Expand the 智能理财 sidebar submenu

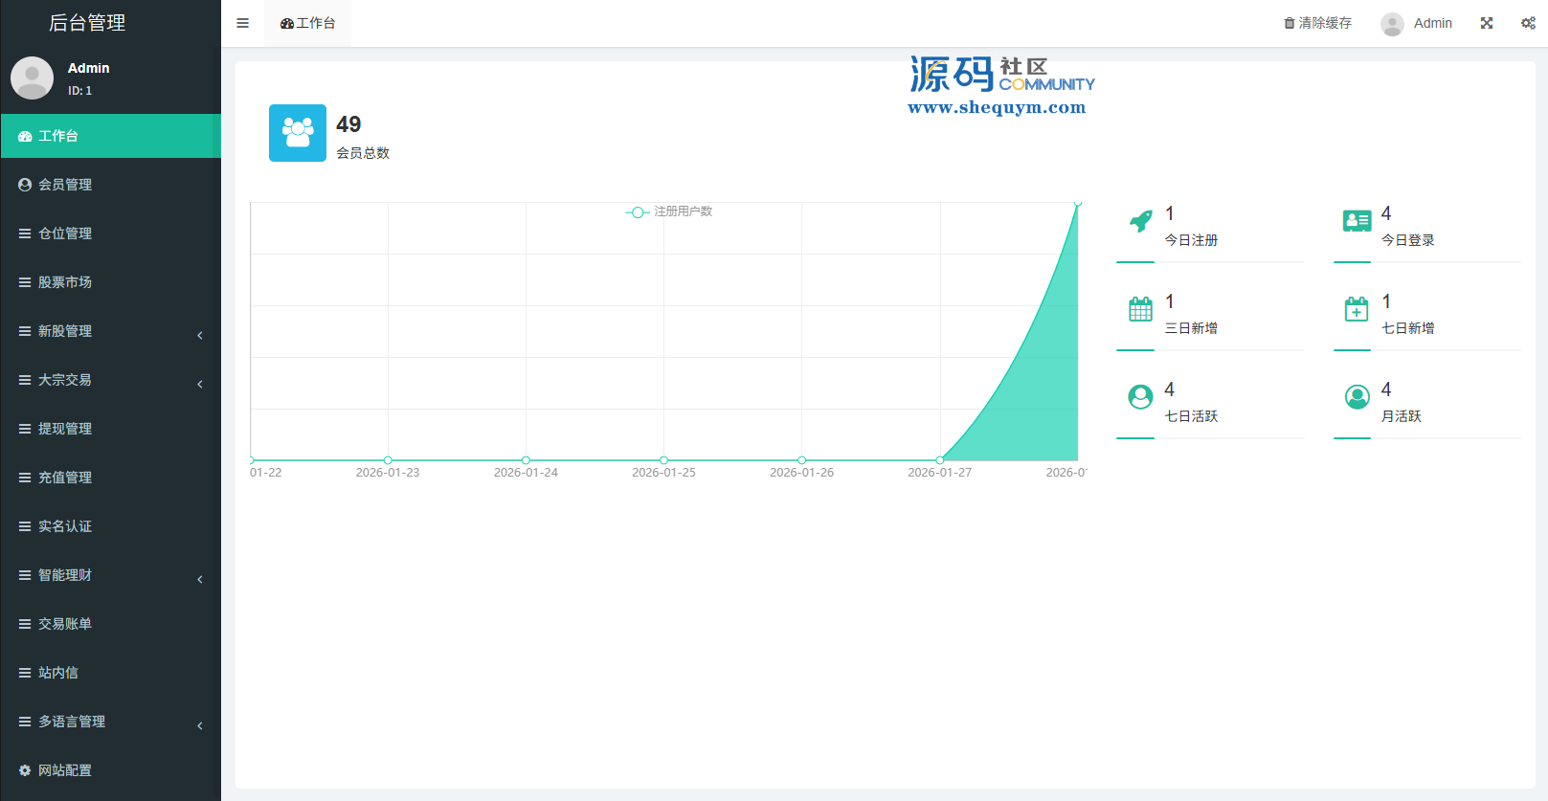pos(110,575)
